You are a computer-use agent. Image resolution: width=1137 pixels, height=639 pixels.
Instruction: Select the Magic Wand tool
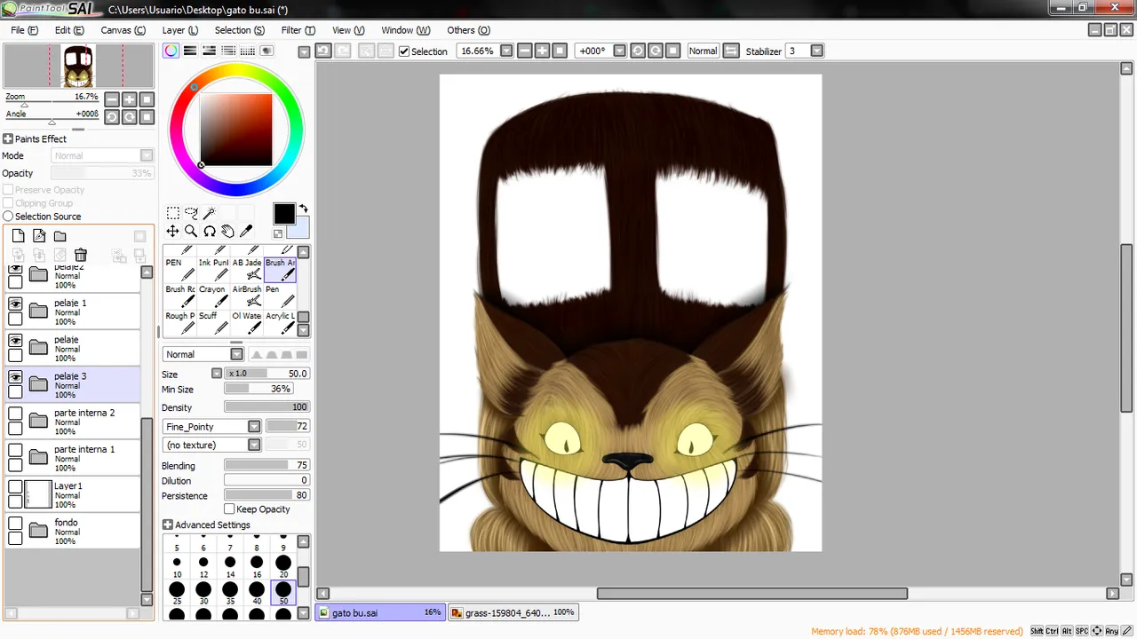210,213
